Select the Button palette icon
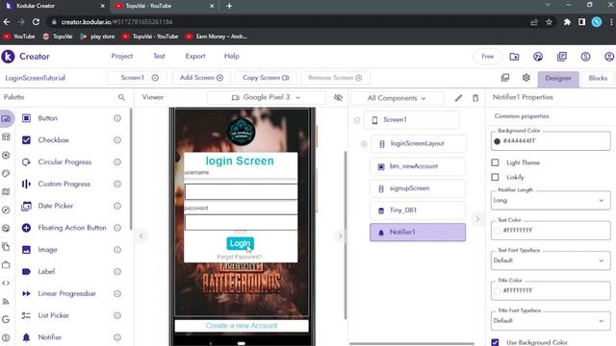 coord(26,118)
